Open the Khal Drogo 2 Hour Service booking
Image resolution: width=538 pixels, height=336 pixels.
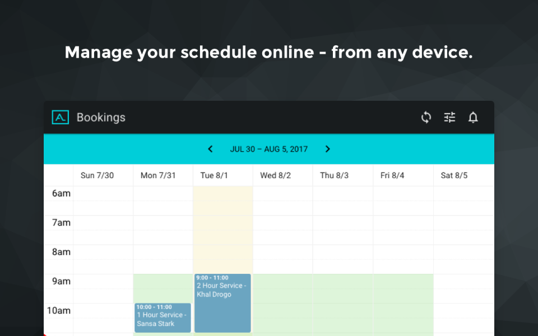222,303
